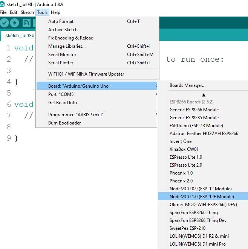Select Generic ESP8285 Module board

pos(203,118)
